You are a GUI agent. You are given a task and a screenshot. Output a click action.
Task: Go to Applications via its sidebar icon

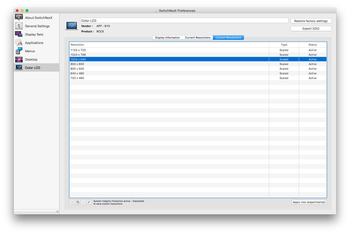coord(18,43)
